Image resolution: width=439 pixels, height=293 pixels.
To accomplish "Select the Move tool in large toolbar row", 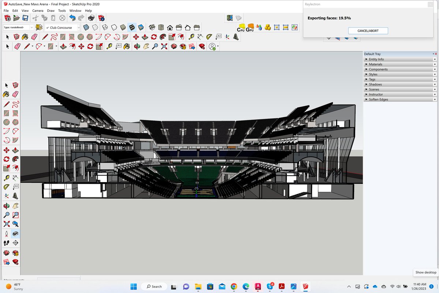I will pyautogui.click(x=136, y=37).
